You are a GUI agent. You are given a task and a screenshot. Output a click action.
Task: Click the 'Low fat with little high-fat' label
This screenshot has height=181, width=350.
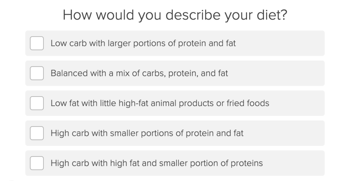coord(160,103)
